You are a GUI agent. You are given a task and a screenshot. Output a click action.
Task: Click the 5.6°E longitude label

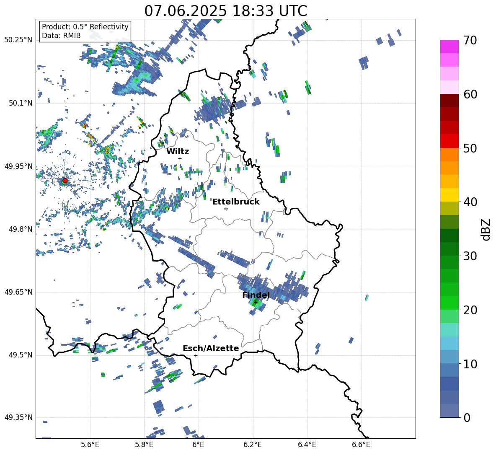[x=90, y=445]
